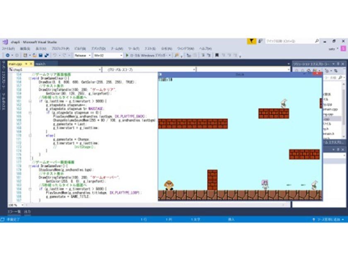Open the Edit menu
The image size is (348, 261).
(x=25, y=48)
